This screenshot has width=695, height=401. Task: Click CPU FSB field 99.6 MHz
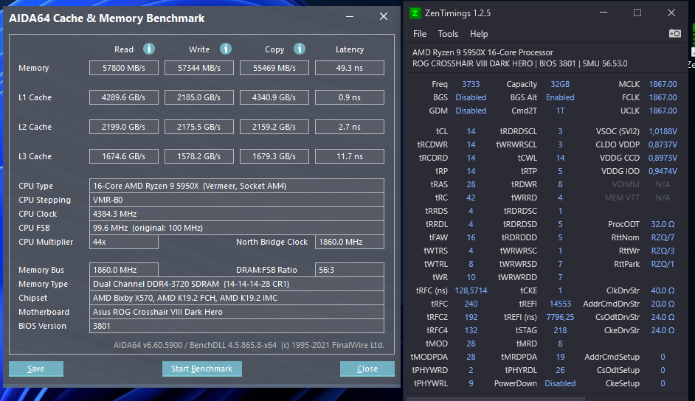tap(237, 228)
